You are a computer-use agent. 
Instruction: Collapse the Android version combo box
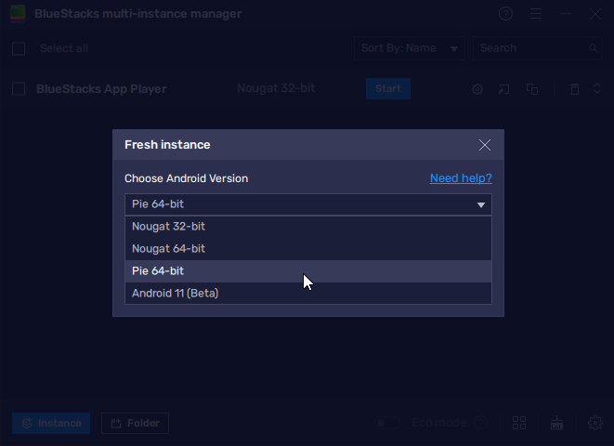308,204
